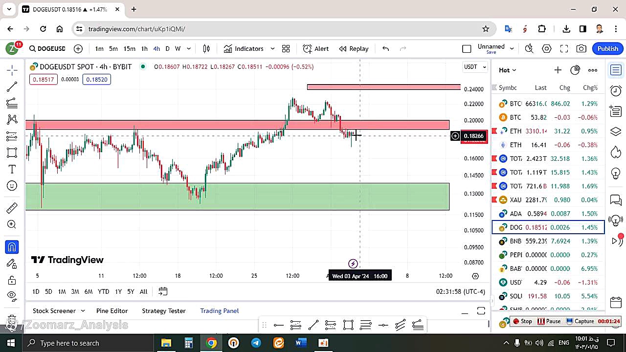Expand the Hot watchlist dropdown
Image resolution: width=626 pixels, height=352 pixels.
point(507,70)
